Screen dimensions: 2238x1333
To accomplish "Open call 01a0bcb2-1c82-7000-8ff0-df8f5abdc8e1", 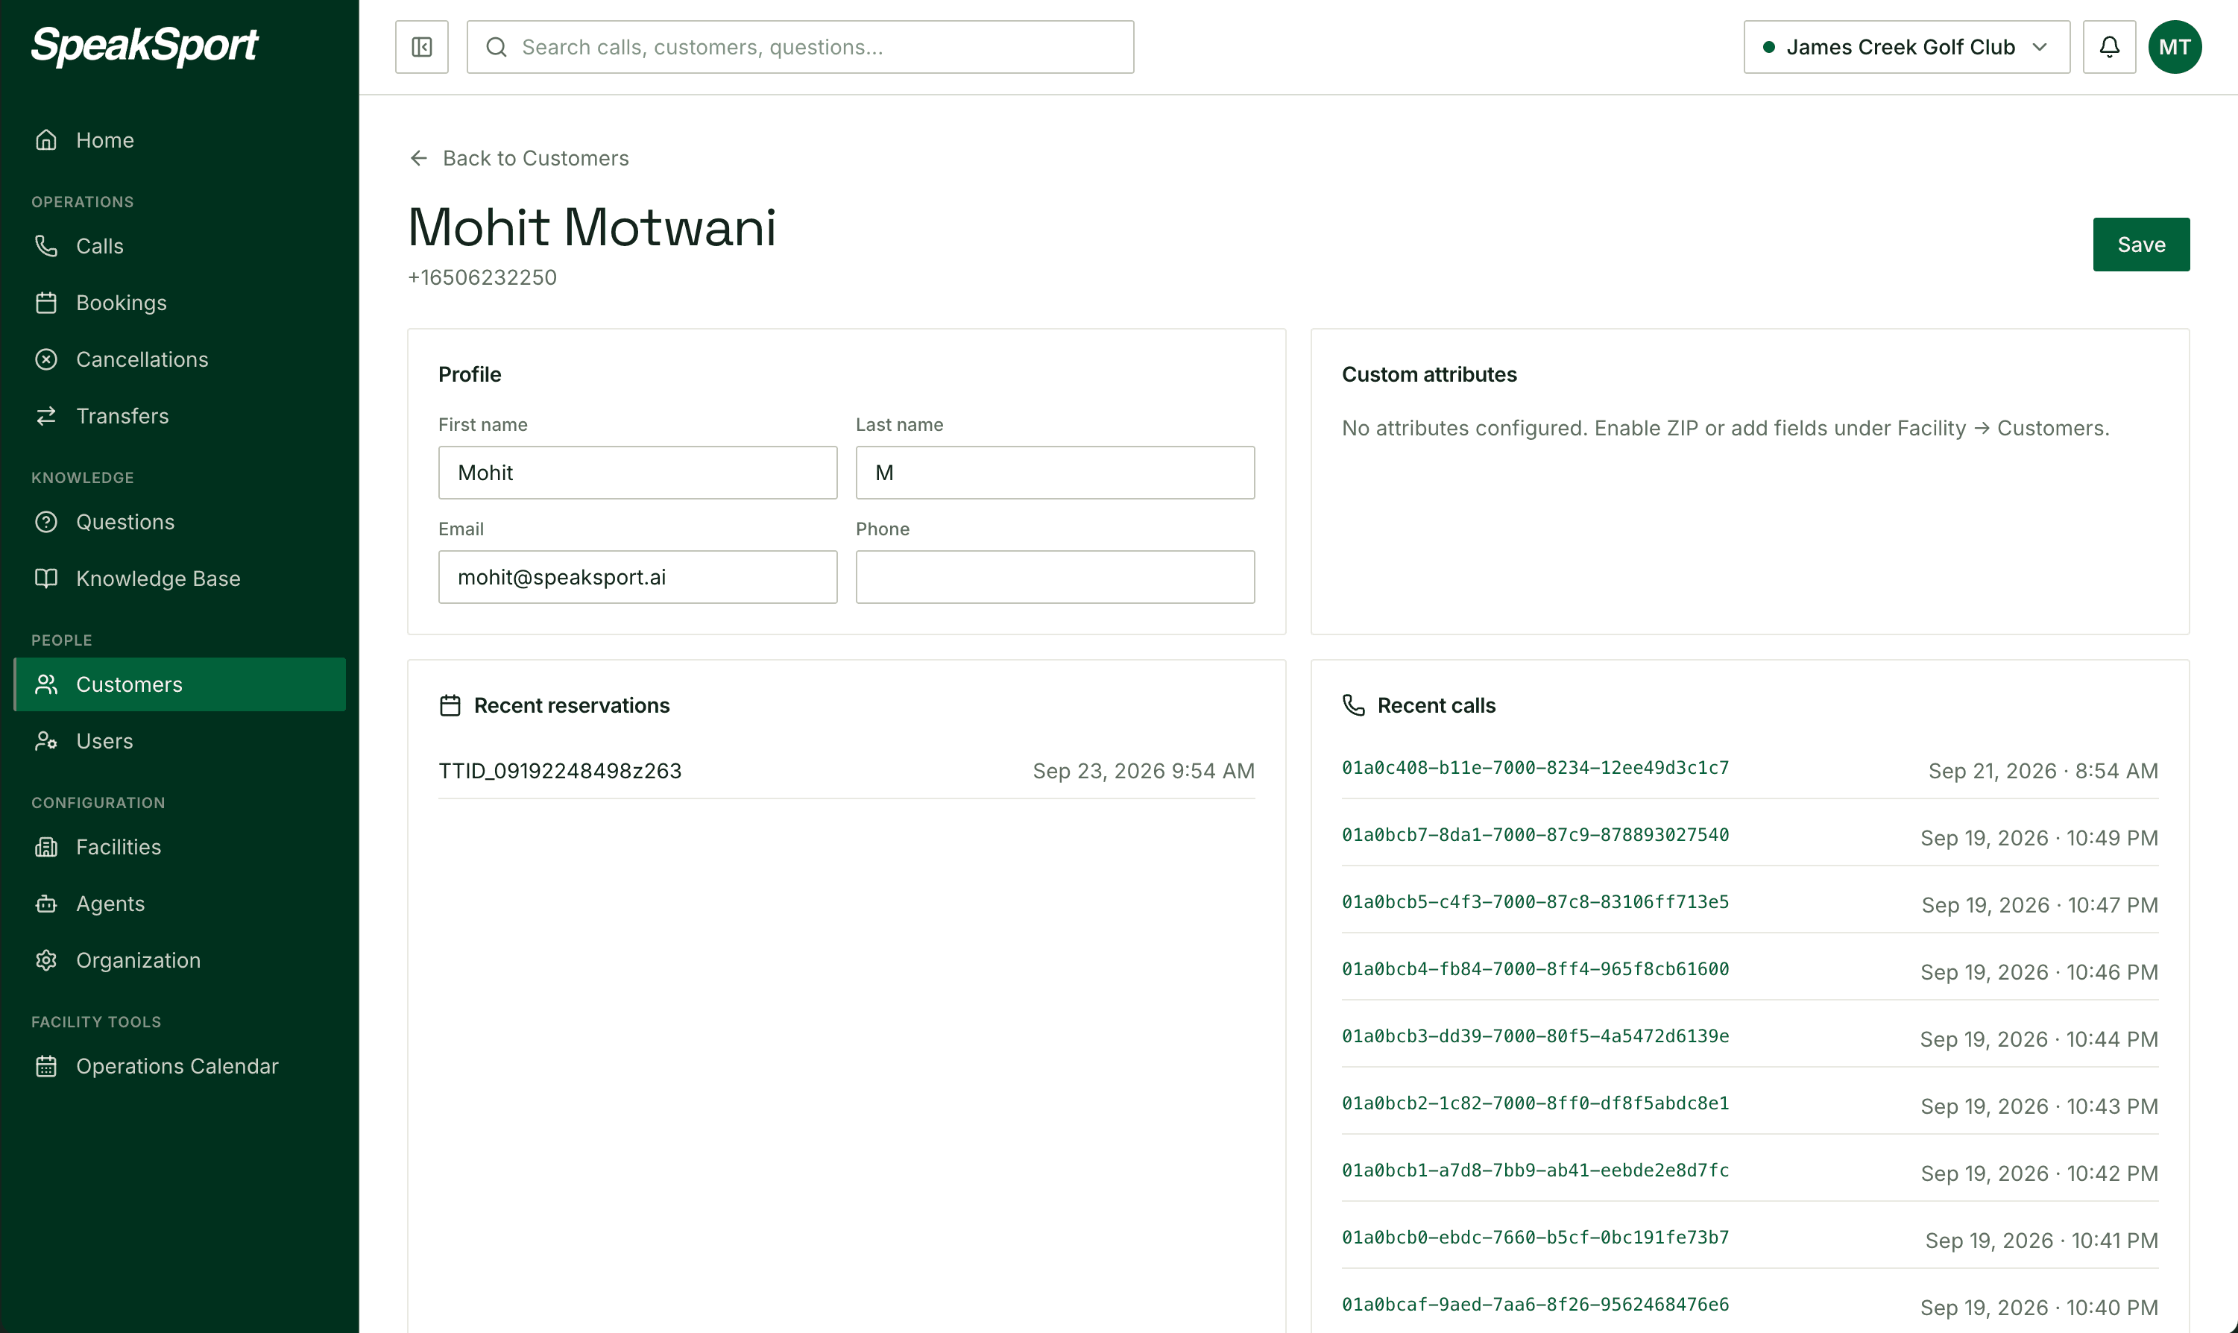I will (x=1535, y=1103).
